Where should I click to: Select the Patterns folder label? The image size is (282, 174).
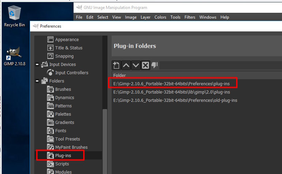click(64, 106)
